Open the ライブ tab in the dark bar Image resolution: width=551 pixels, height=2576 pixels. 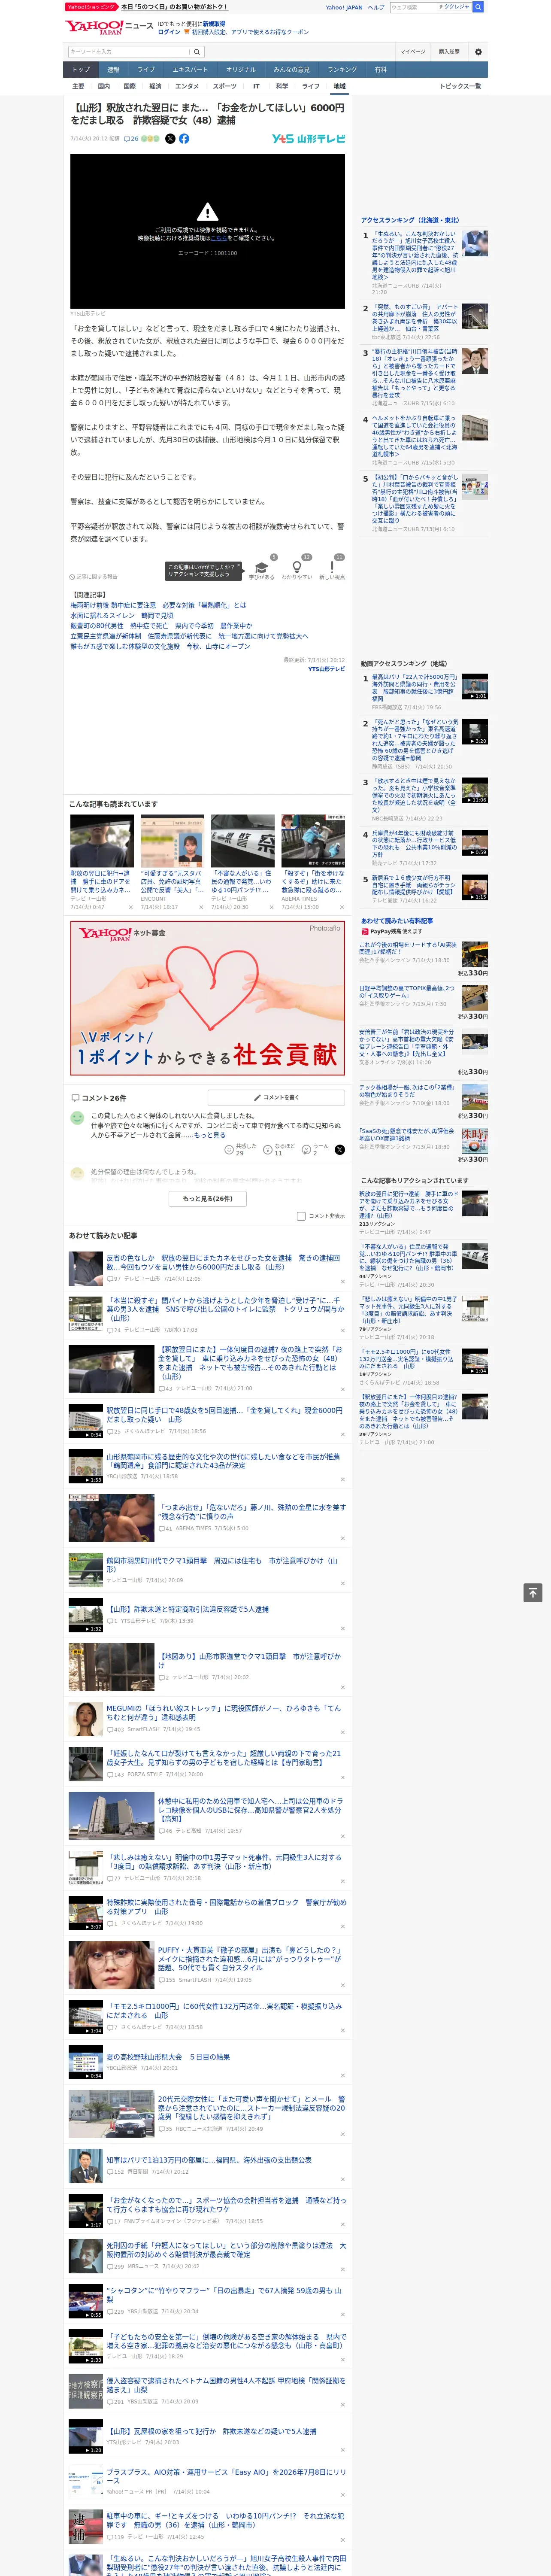tap(146, 70)
